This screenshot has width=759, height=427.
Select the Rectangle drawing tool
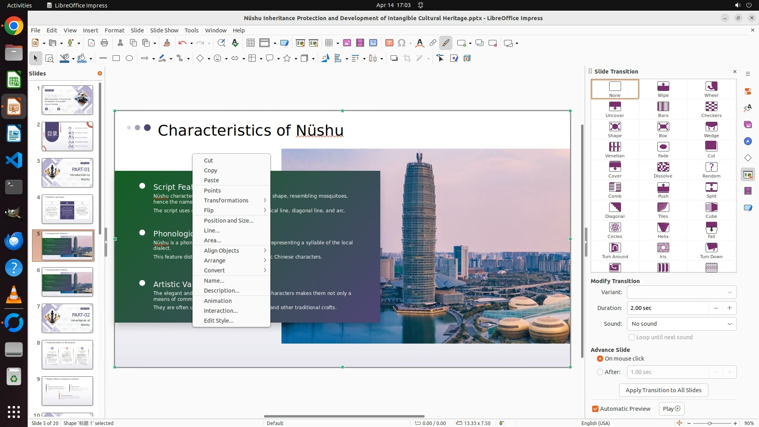[x=116, y=59]
